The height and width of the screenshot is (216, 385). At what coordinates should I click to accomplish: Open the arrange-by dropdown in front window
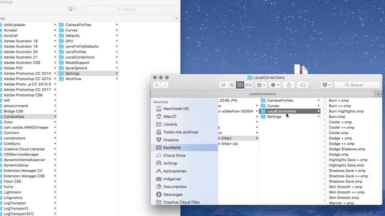click(260, 85)
